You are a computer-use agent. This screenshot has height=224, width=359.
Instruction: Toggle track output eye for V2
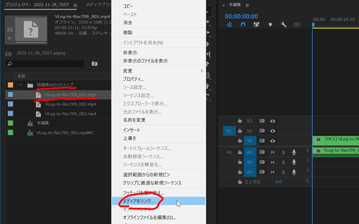pyautogui.click(x=273, y=131)
